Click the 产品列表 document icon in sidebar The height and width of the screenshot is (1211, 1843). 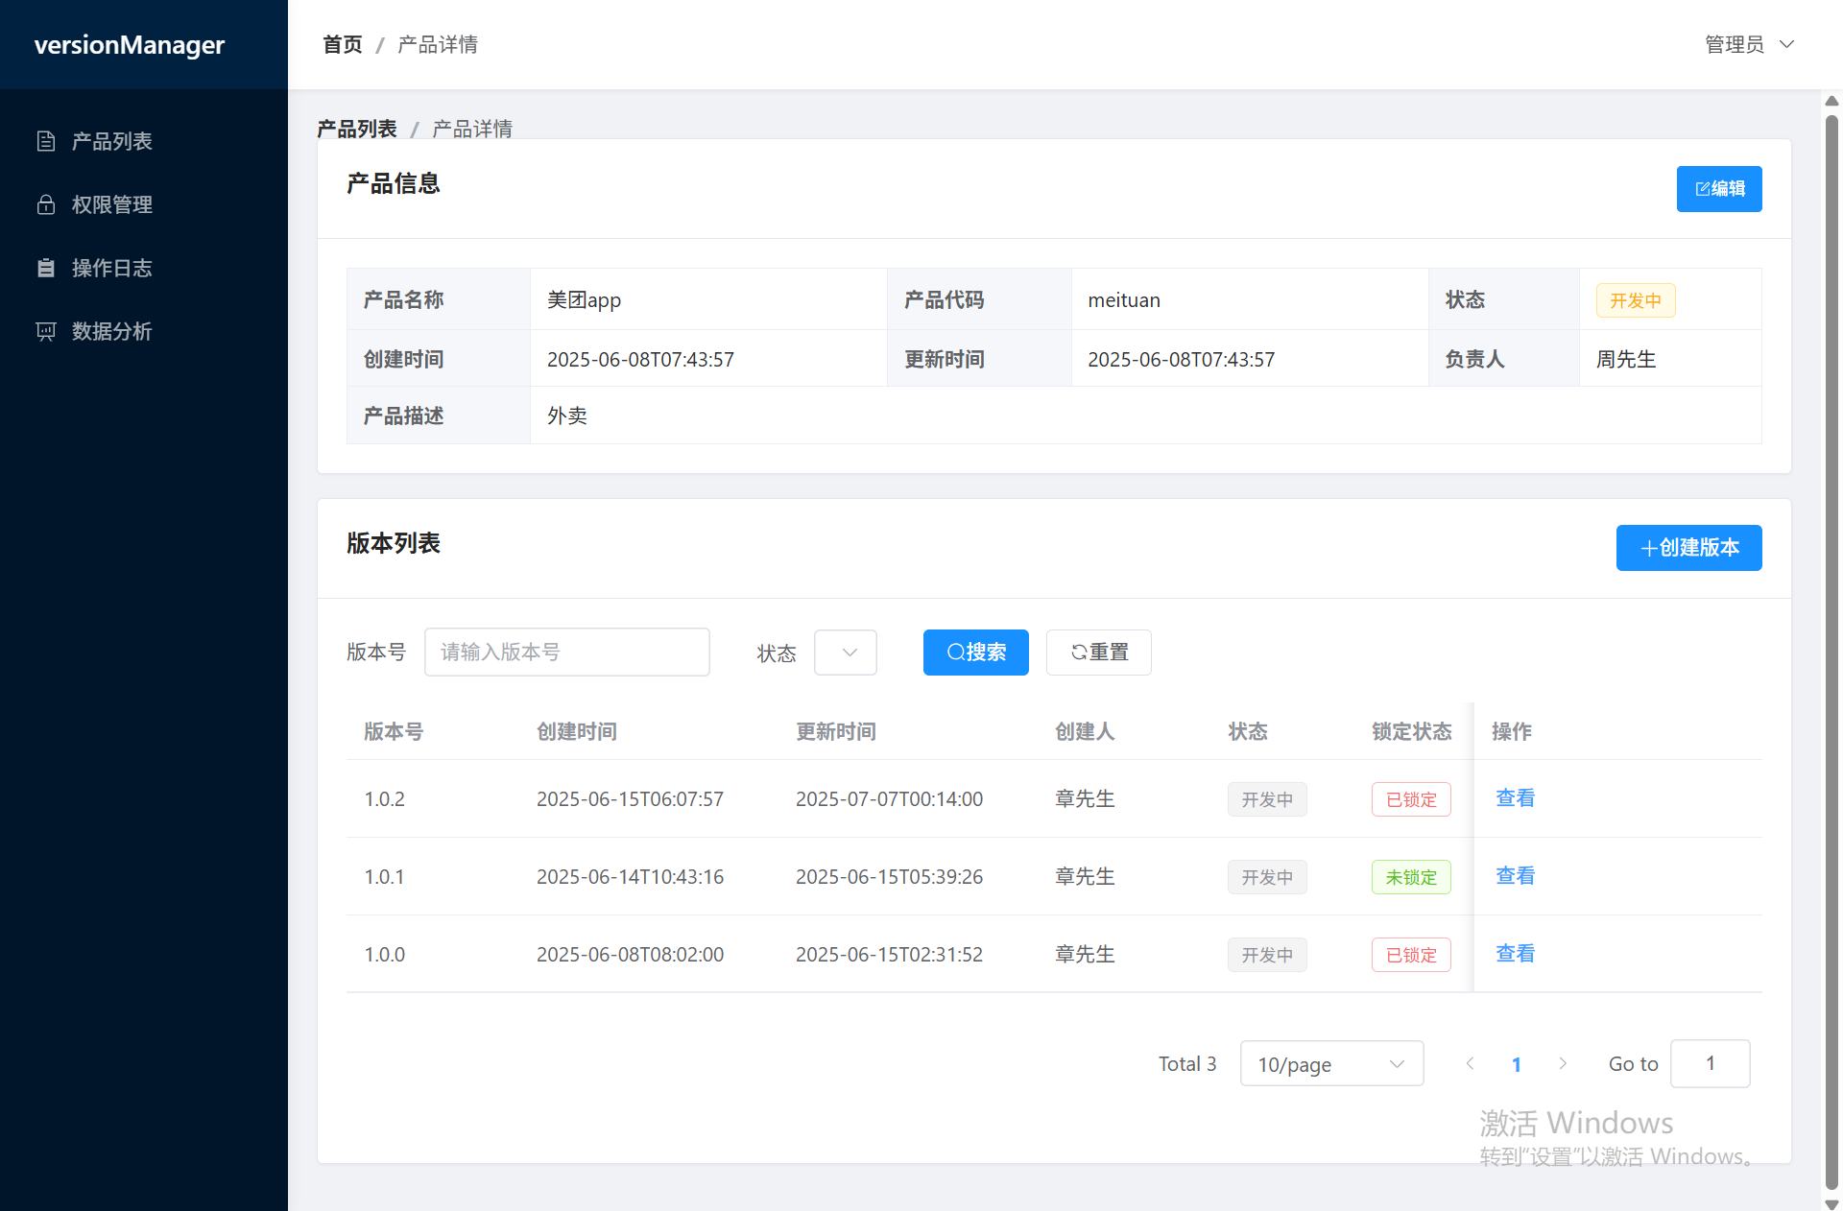click(46, 141)
